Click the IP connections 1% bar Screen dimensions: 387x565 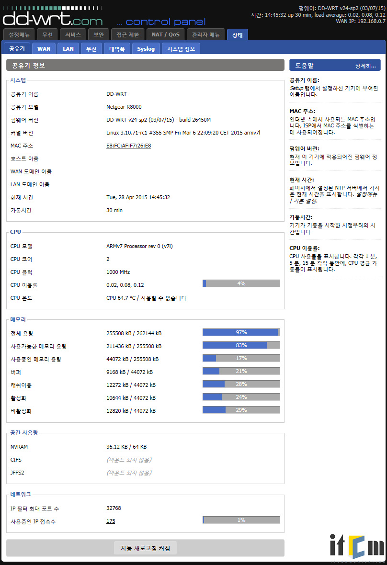tap(241, 520)
